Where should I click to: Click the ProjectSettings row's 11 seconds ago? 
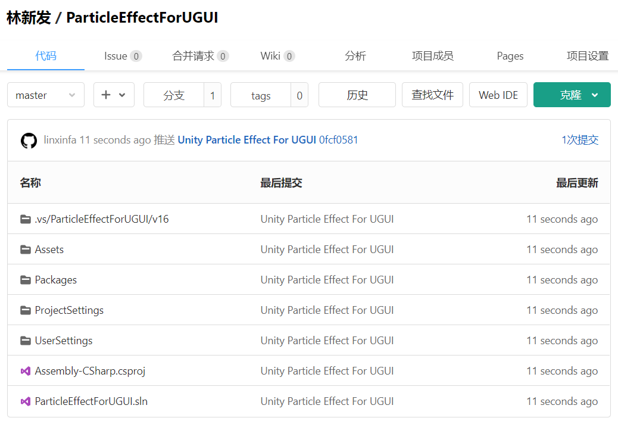click(562, 310)
